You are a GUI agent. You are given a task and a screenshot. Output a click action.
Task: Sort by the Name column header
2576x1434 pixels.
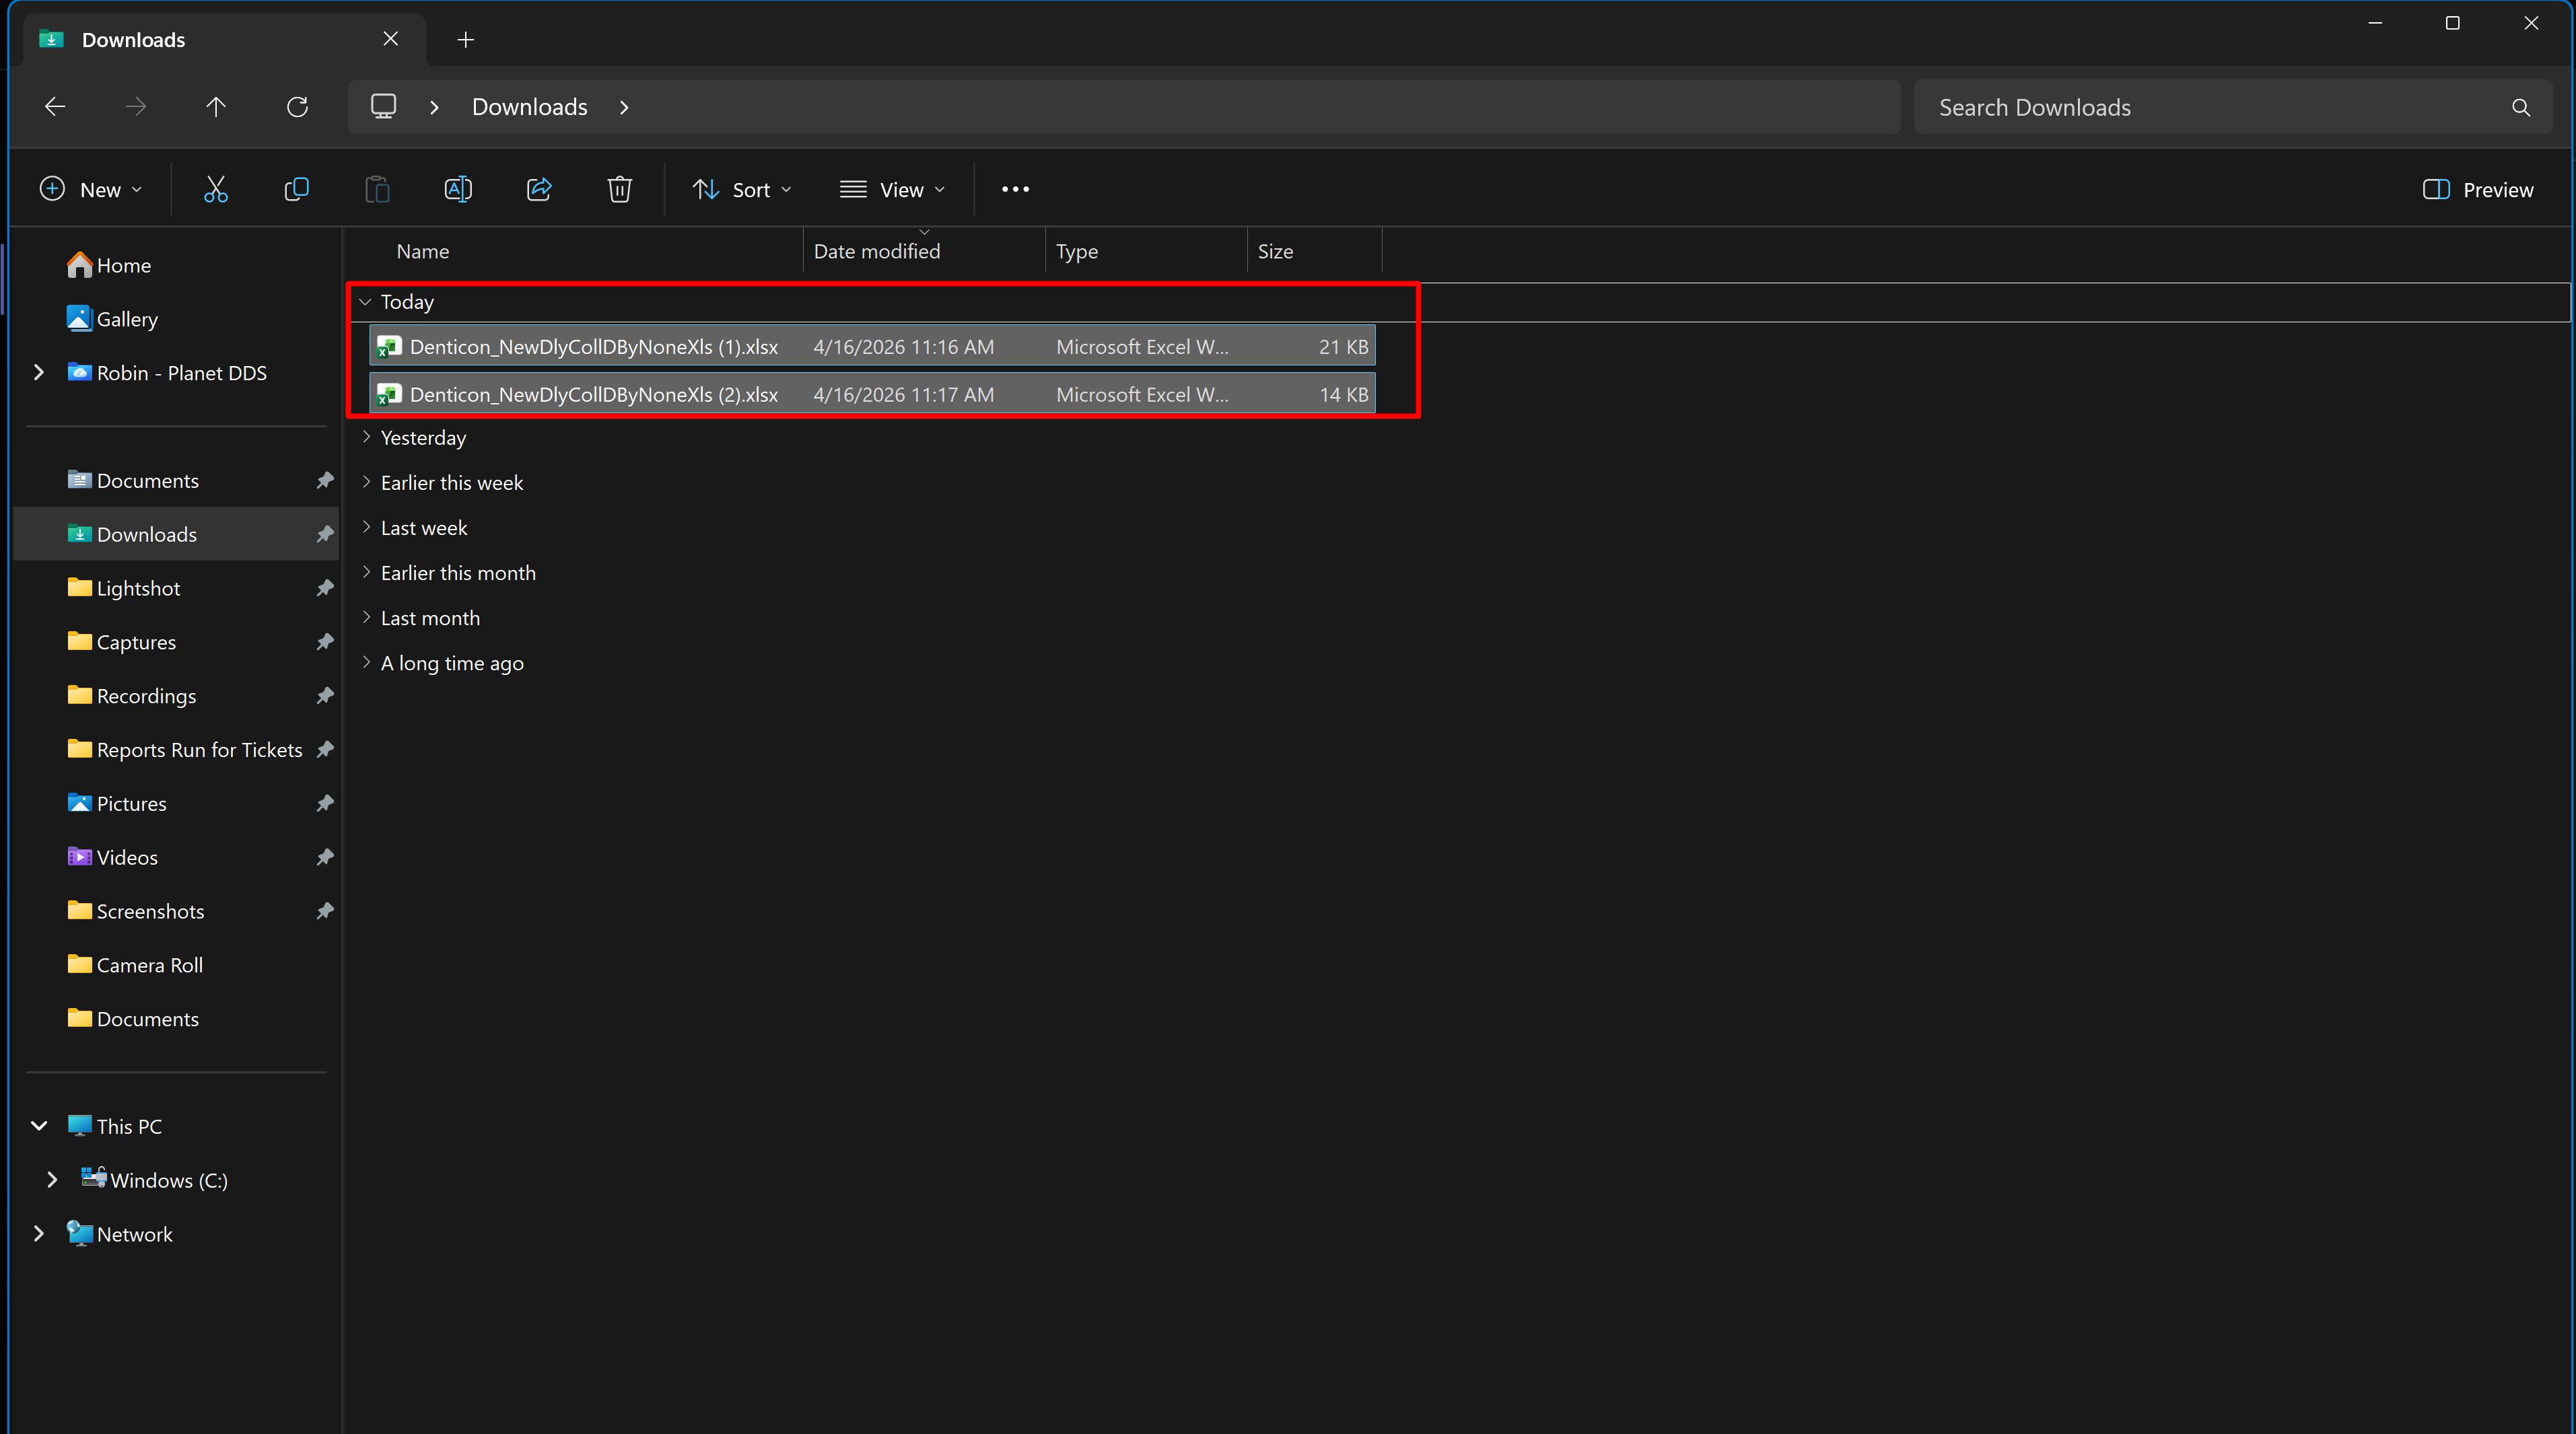(x=422, y=251)
